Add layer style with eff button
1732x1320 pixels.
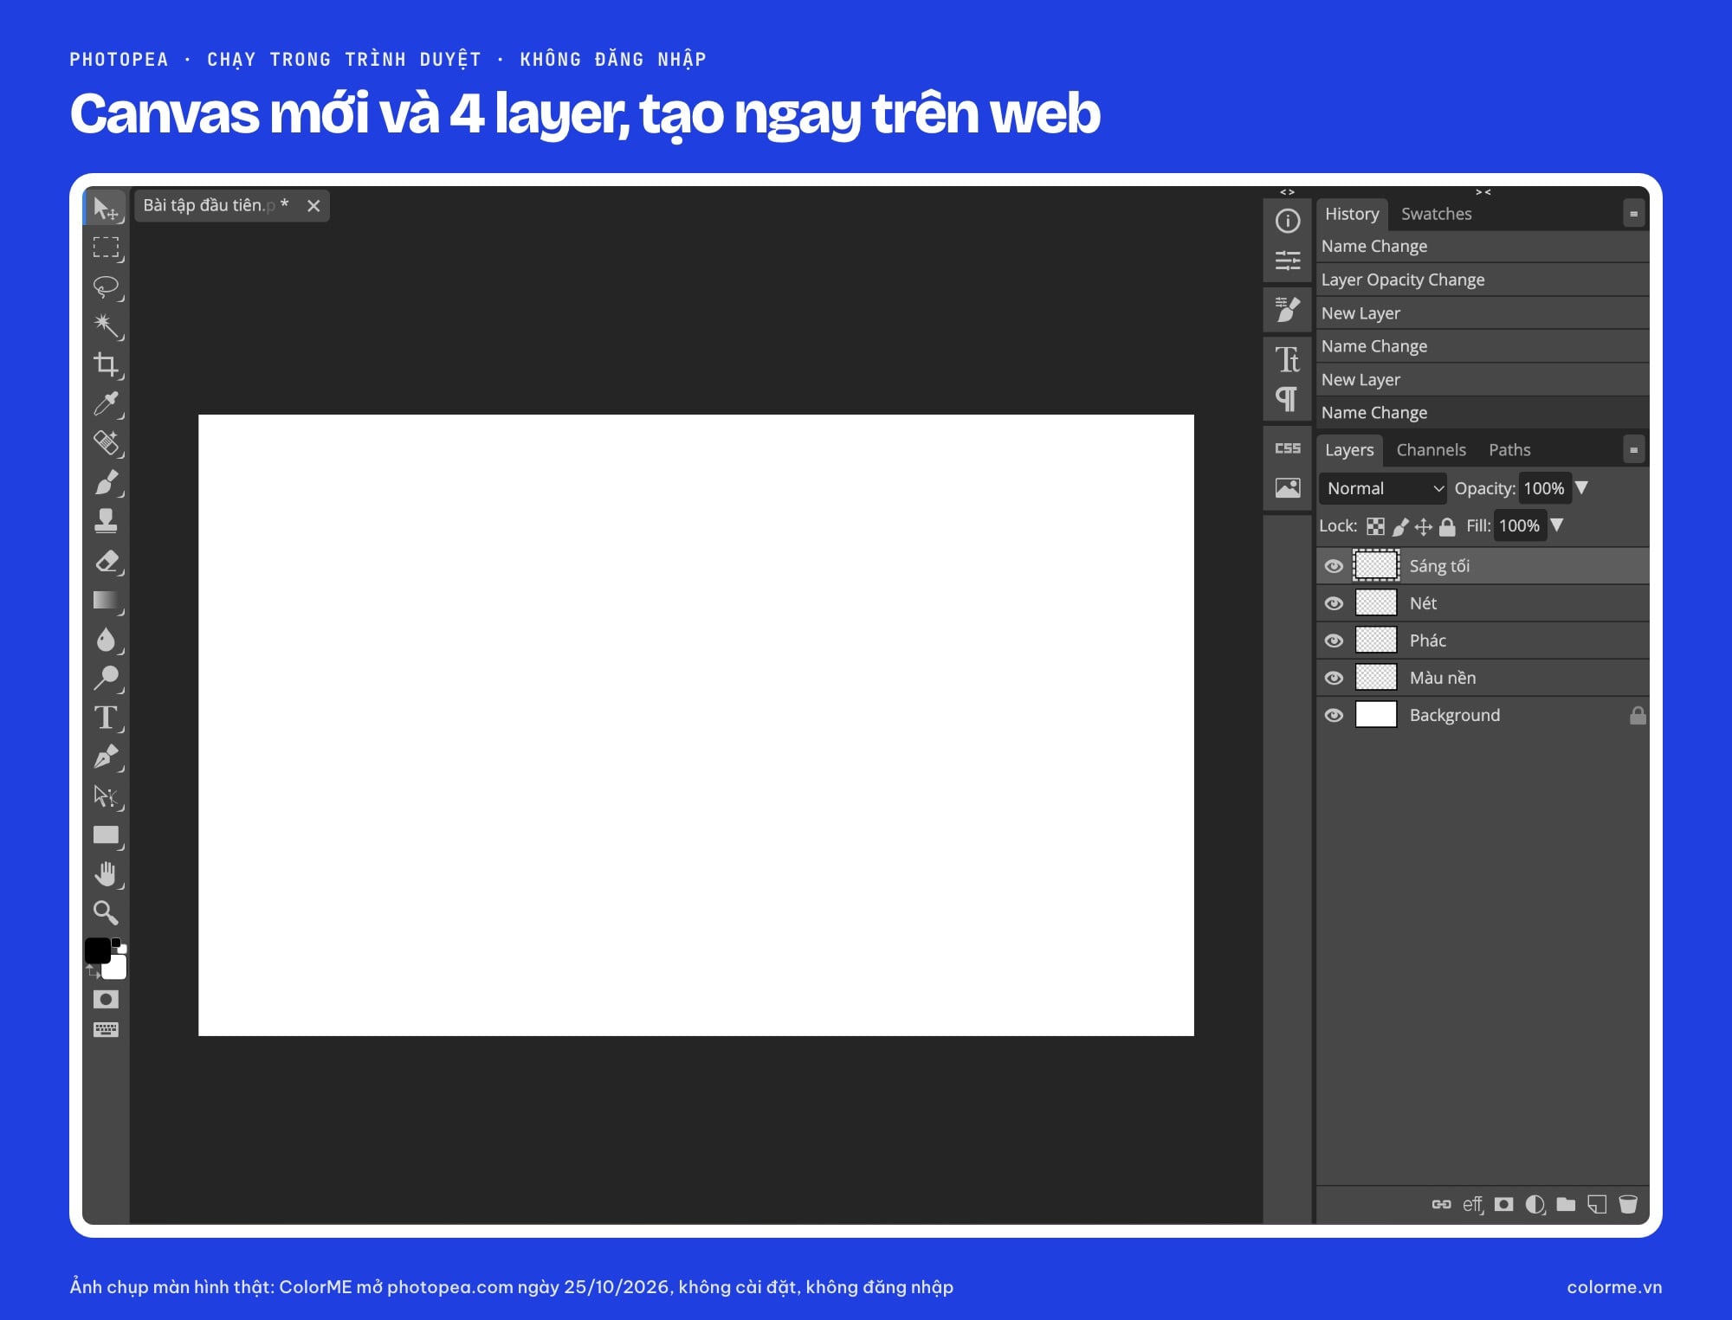point(1472,1204)
